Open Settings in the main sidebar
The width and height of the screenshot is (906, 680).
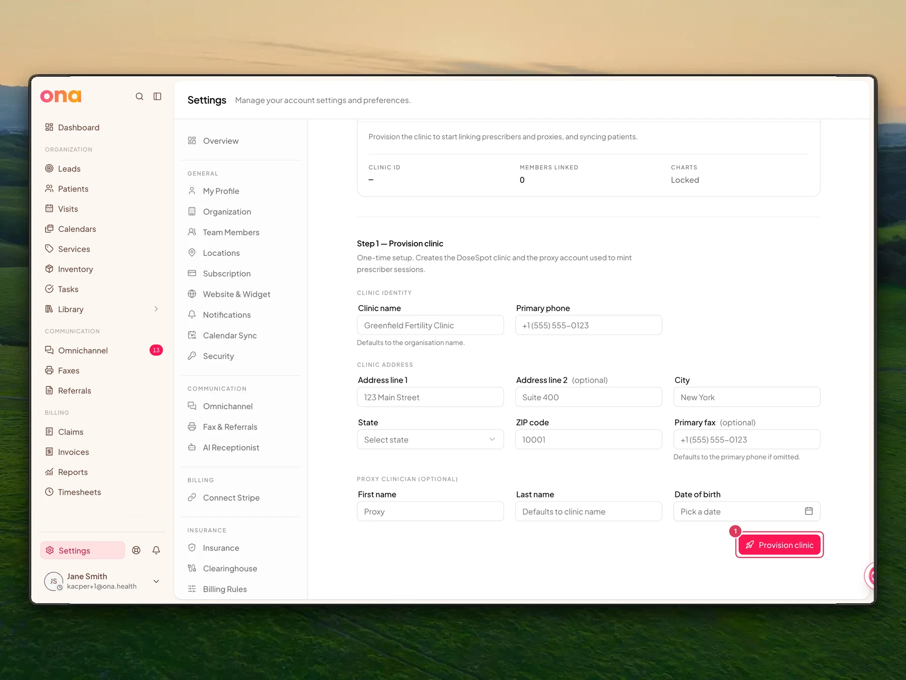[83, 550]
